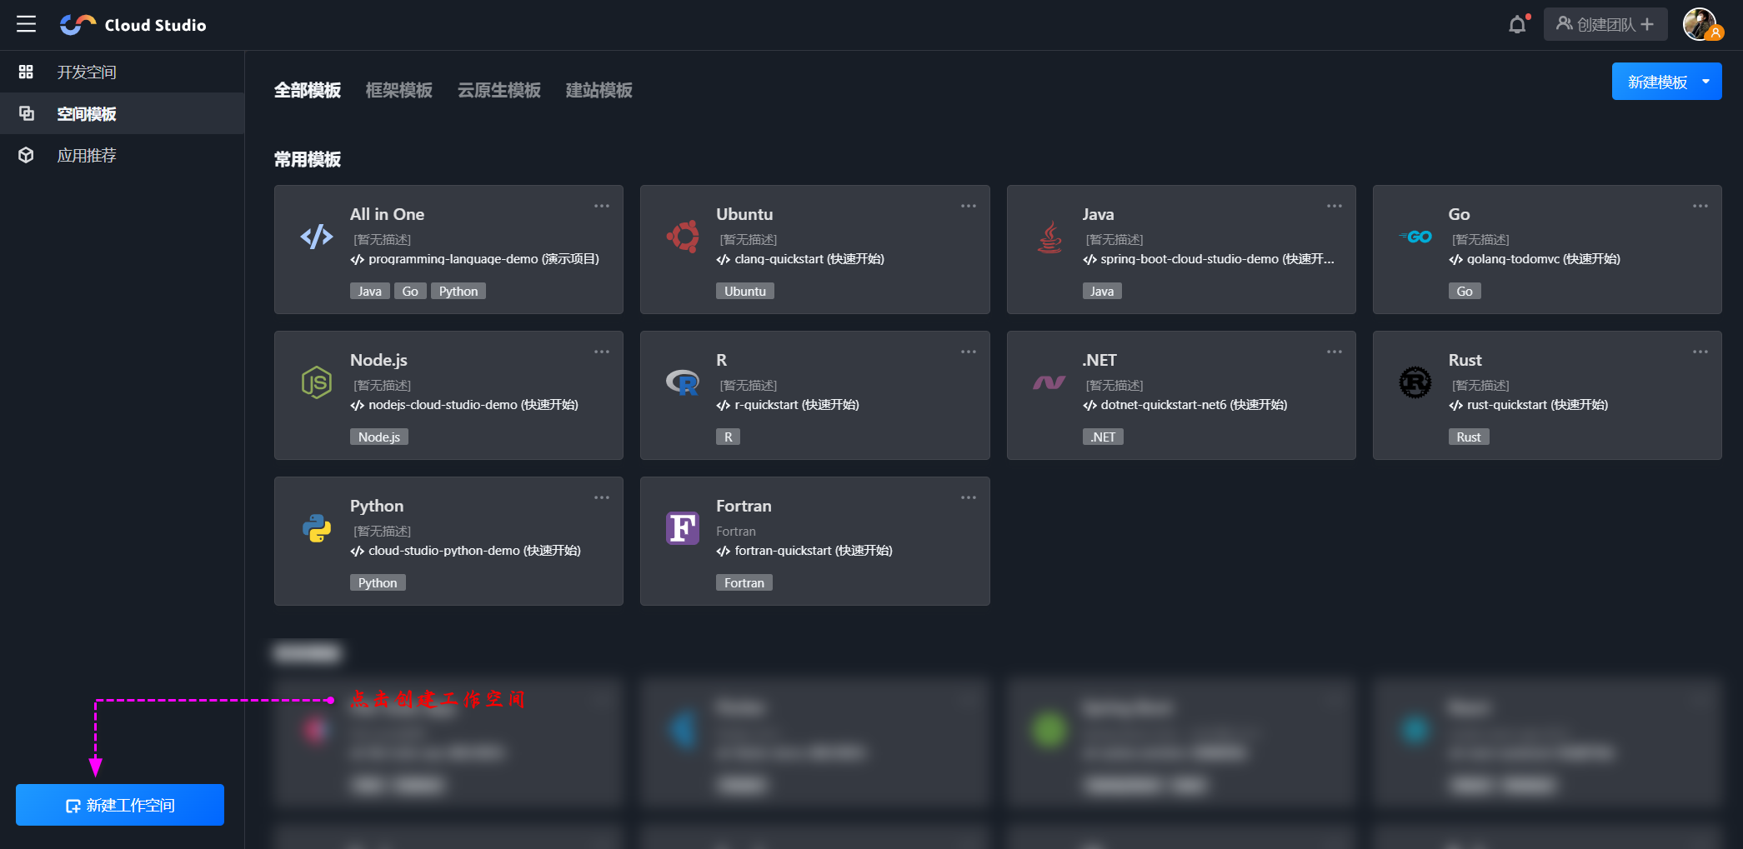This screenshot has width=1743, height=849.
Task: Click the Go logo icon
Action: [1415, 237]
